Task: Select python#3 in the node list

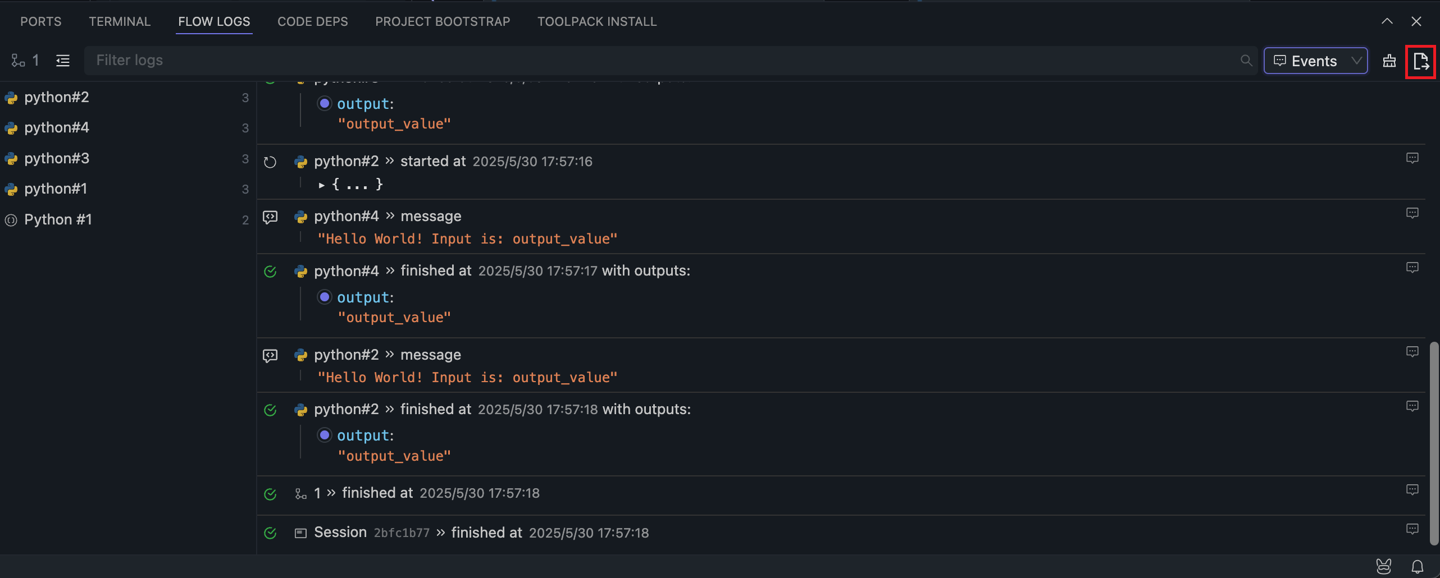Action: pyautogui.click(x=57, y=158)
